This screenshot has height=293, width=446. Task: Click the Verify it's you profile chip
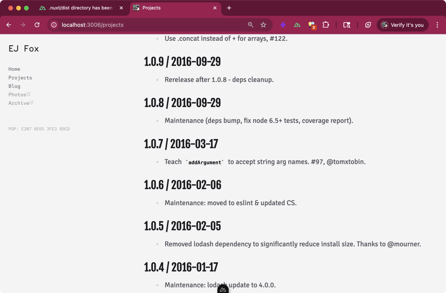click(402, 25)
